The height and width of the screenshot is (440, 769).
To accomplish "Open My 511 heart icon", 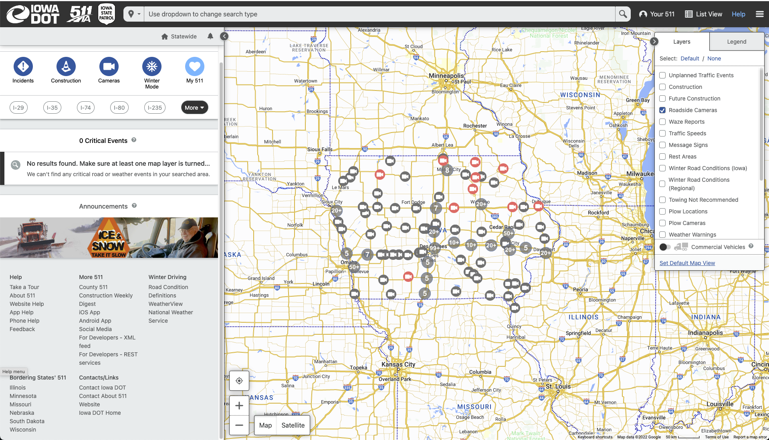I will [195, 66].
